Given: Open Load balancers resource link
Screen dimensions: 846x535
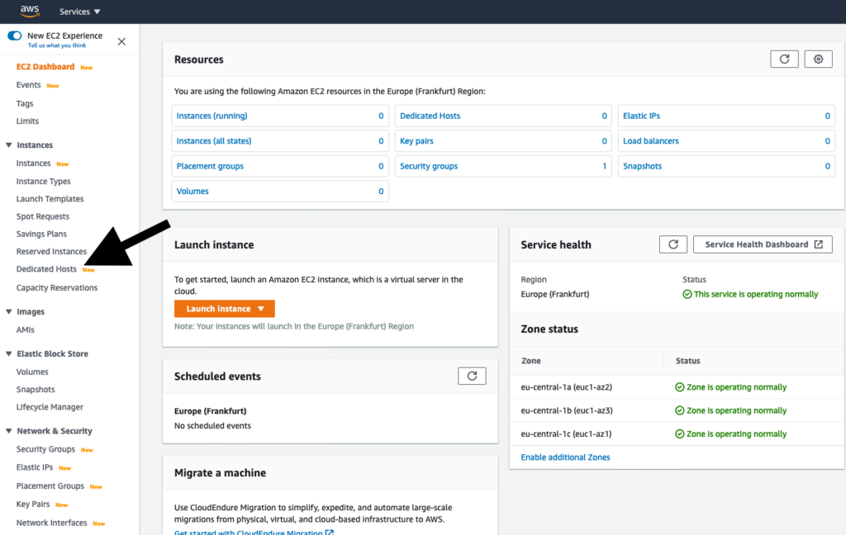Looking at the screenshot, I should 651,141.
